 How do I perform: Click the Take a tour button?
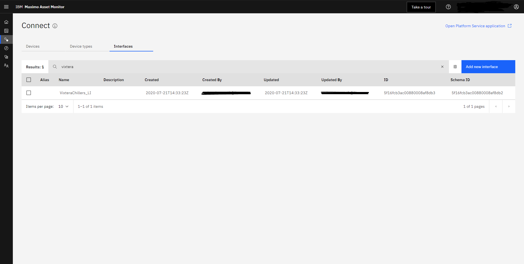(421, 7)
